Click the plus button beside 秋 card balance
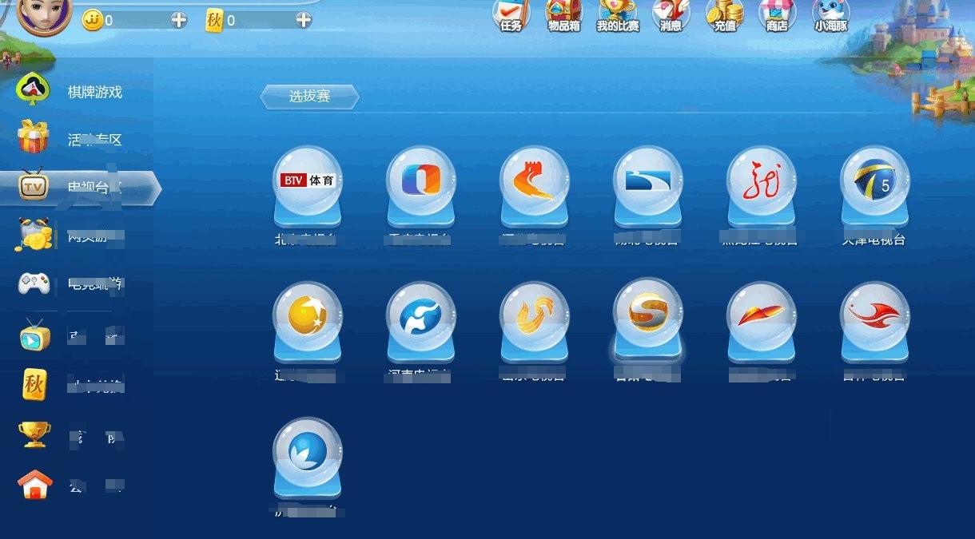 pos(304,21)
